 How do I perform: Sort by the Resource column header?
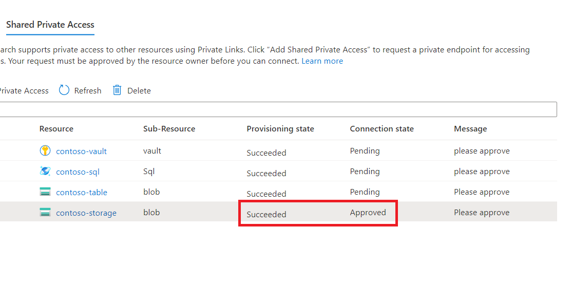pos(56,129)
